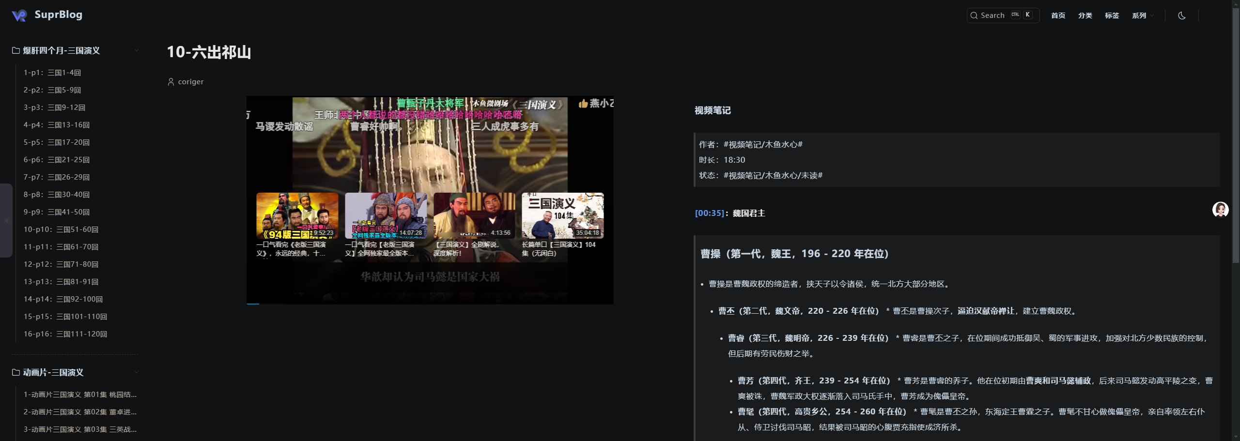The image size is (1240, 441).
Task: Open sidebar item 6-p6：三国21-25回
Action: pyautogui.click(x=57, y=160)
